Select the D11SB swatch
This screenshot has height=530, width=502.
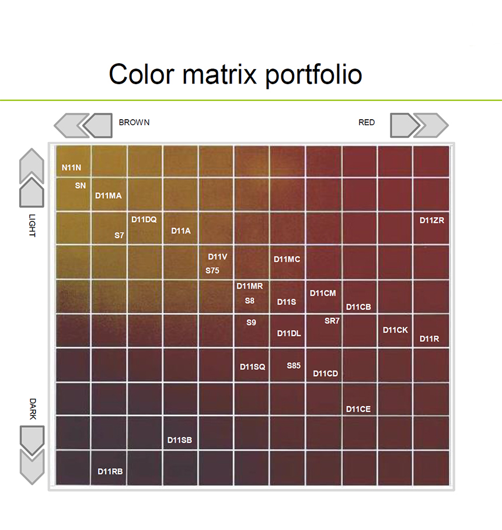pos(180,432)
